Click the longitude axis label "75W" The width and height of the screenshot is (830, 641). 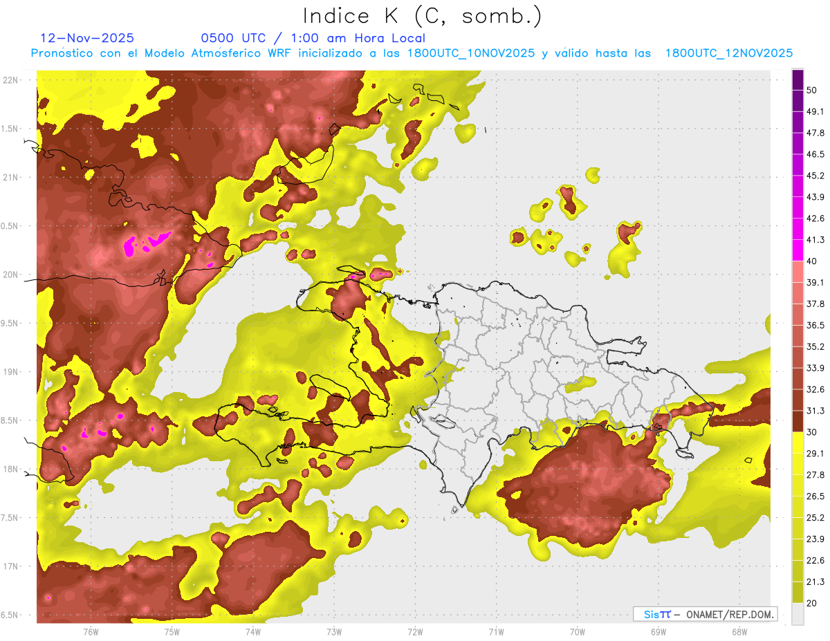[x=172, y=632]
